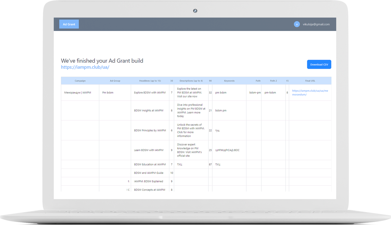
Task: Open the https://iampm.club/ua/ link
Action: [x=85, y=67]
